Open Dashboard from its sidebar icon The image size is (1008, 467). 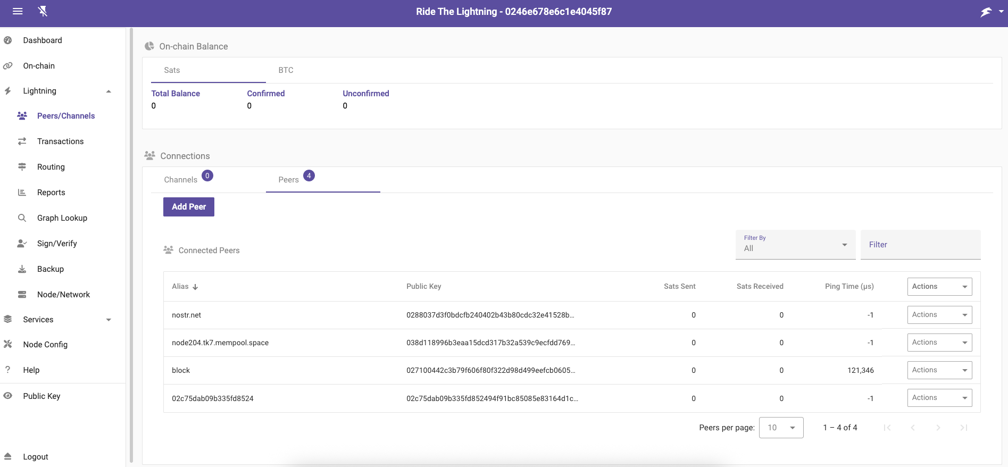[x=8, y=40]
